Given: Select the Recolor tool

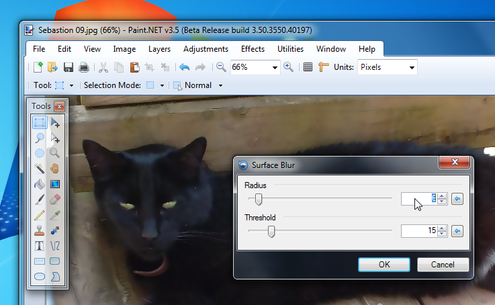Looking at the screenshot, I should [55, 230].
